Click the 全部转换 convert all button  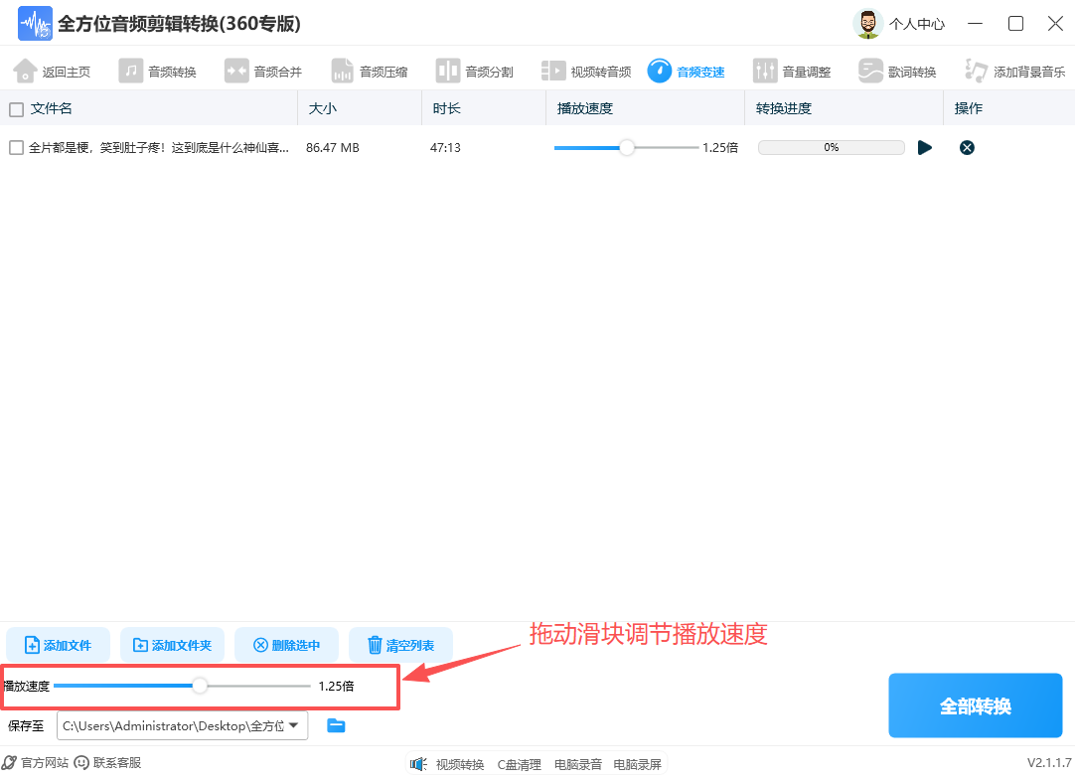tap(975, 704)
